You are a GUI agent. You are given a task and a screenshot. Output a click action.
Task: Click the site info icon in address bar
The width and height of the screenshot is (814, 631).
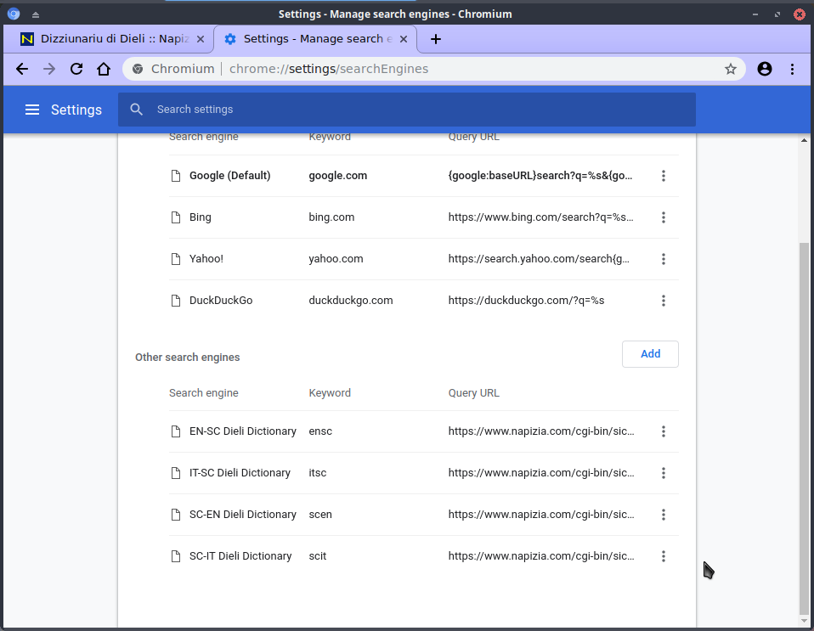(138, 69)
